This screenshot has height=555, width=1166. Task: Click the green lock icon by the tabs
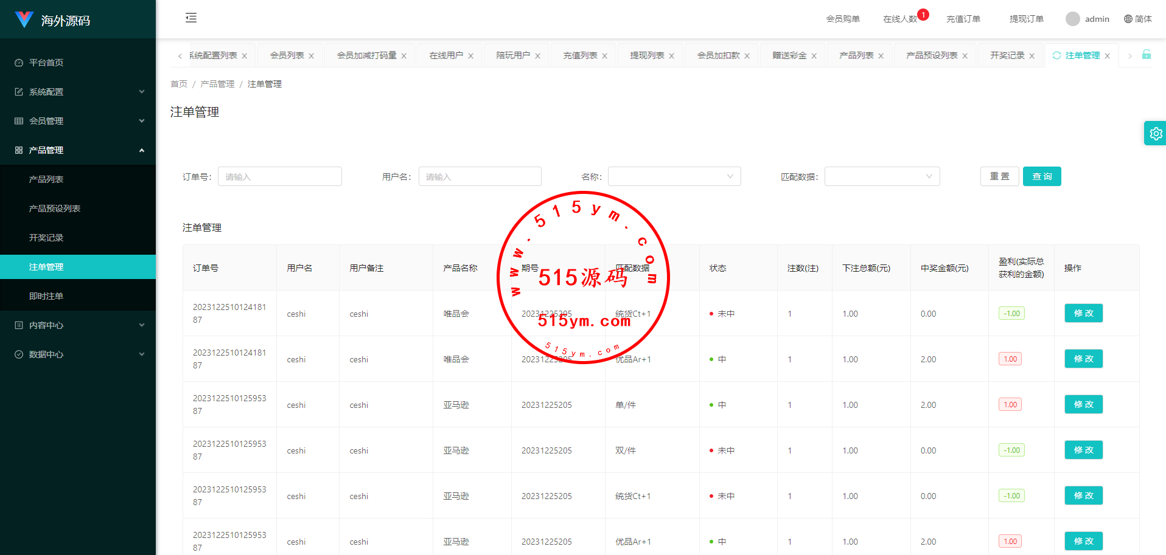(x=1146, y=55)
